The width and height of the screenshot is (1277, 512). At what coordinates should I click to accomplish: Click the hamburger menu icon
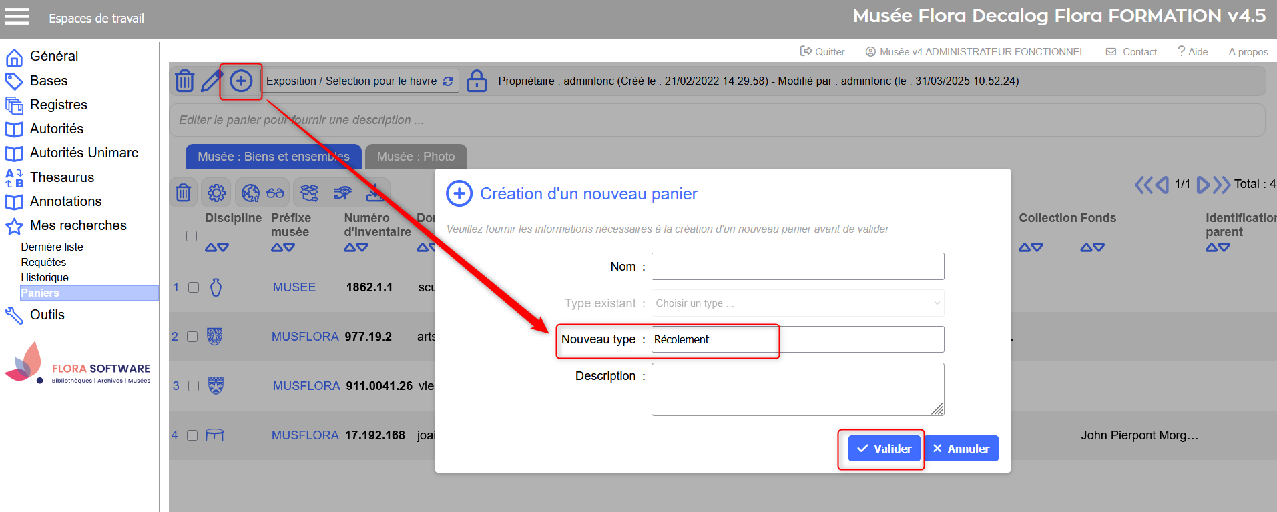click(17, 17)
